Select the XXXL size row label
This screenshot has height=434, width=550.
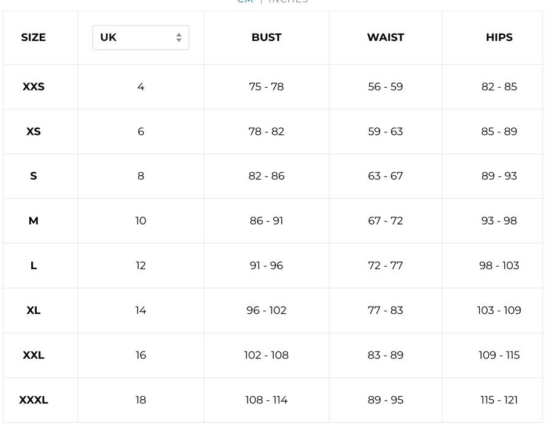pos(34,400)
